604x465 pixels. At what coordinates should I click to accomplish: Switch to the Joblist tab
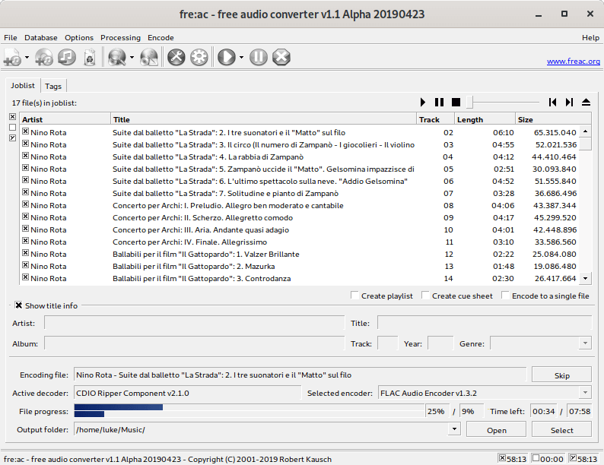[23, 85]
